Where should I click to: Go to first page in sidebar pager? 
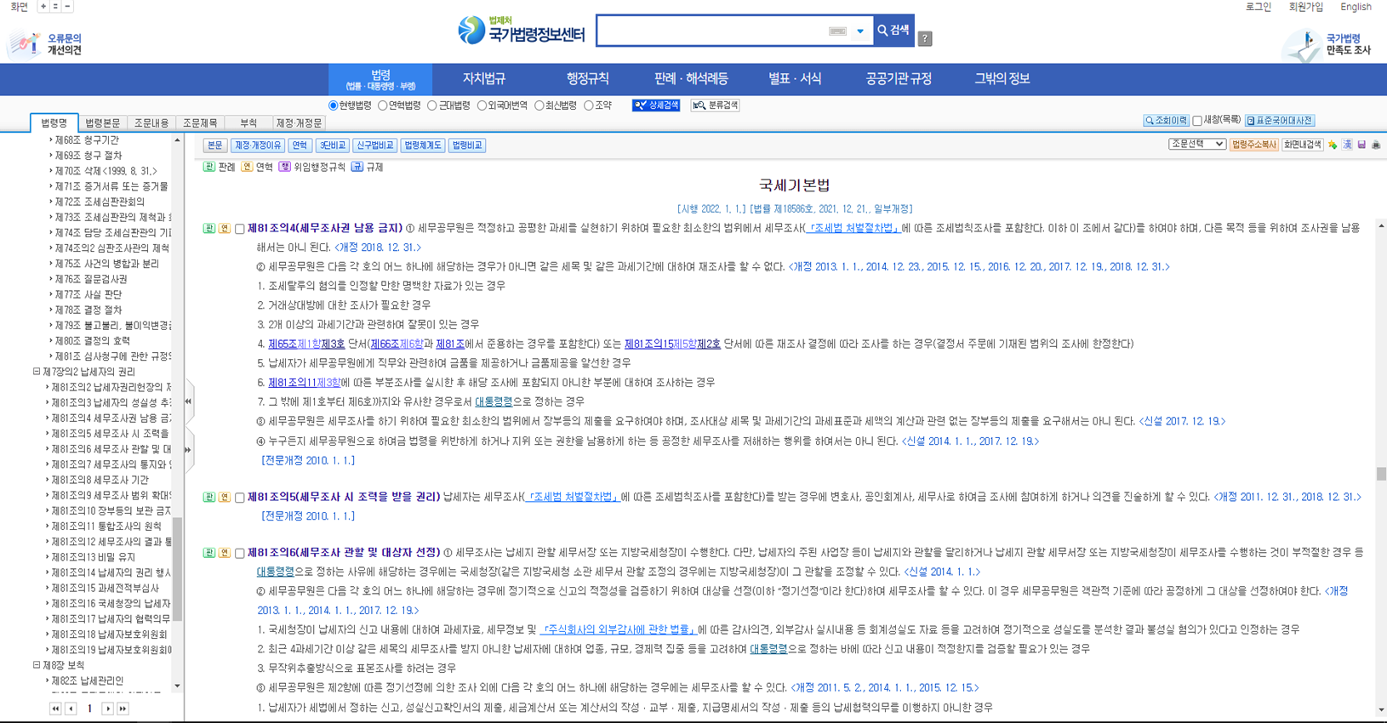[55, 709]
